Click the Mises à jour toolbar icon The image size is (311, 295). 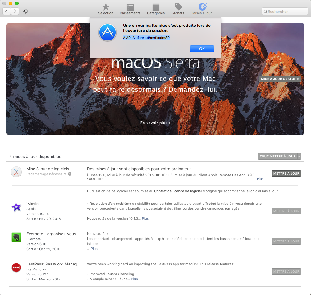pyautogui.click(x=202, y=7)
